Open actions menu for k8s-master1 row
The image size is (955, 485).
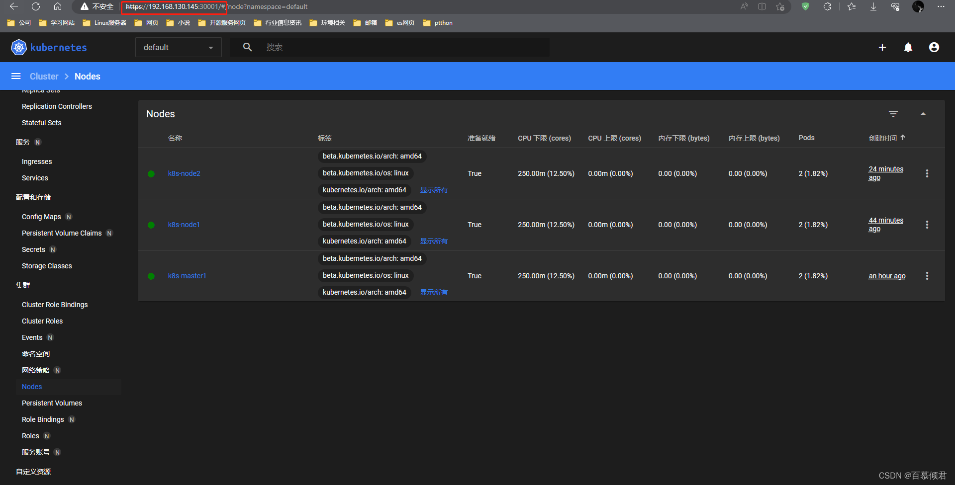(x=927, y=276)
